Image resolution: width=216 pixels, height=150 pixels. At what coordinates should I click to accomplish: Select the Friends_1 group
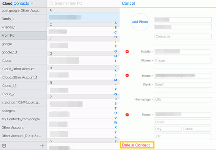(23, 27)
